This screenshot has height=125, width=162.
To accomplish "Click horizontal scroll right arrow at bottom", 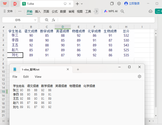I will pyautogui.click(x=149, y=121).
